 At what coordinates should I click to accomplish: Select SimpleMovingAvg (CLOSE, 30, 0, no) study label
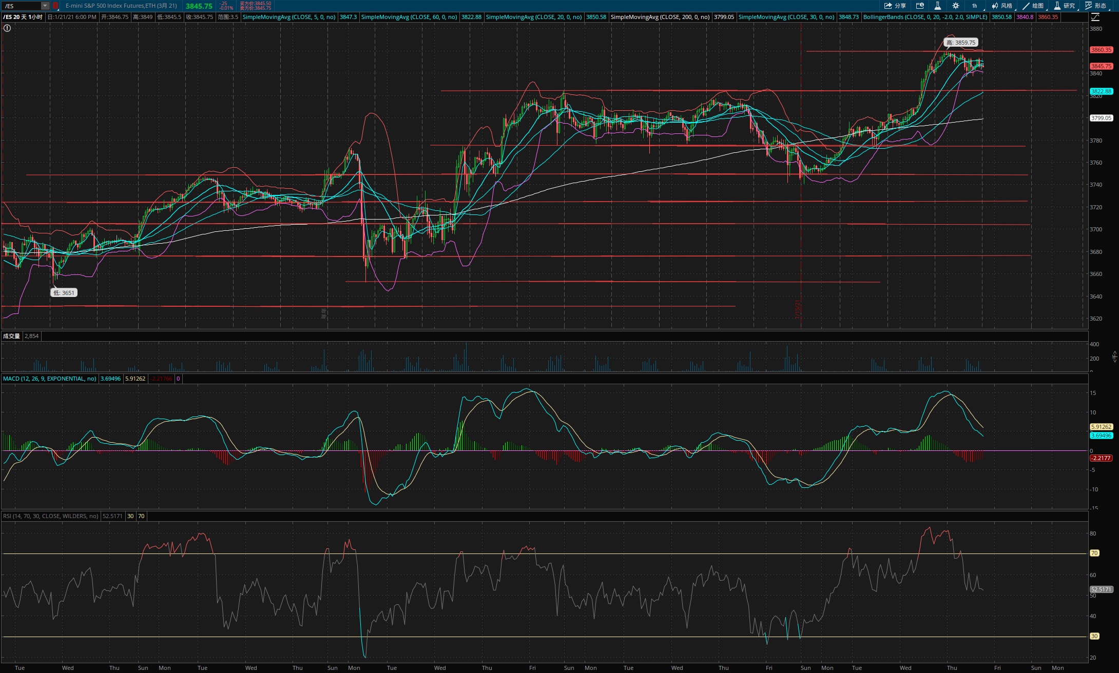coord(786,17)
